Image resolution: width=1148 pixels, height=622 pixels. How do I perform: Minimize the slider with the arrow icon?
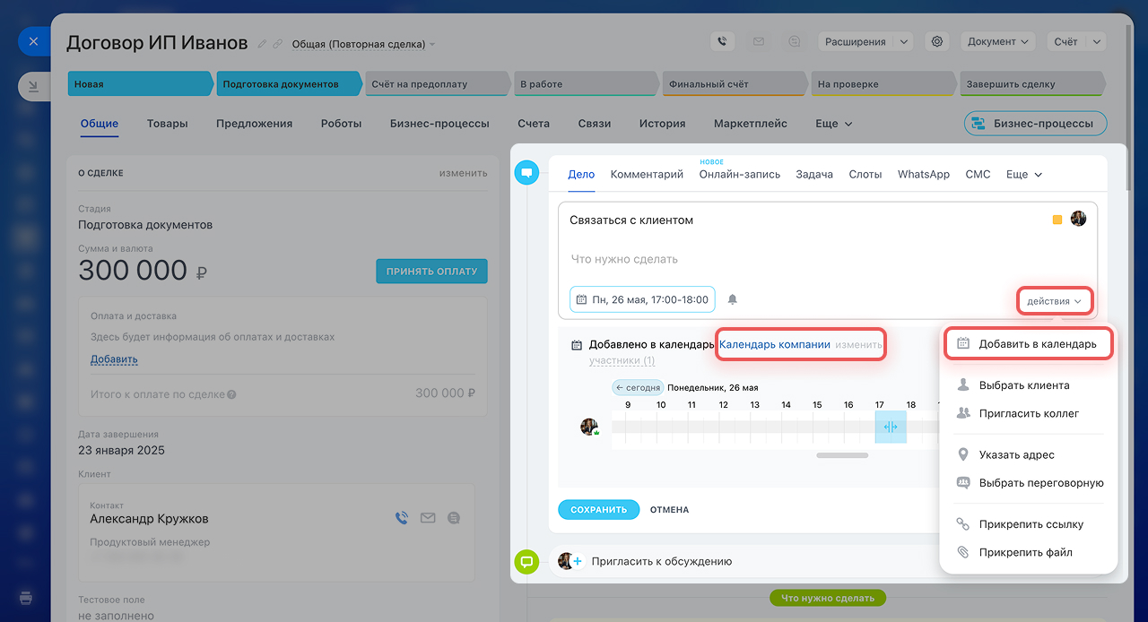click(33, 86)
